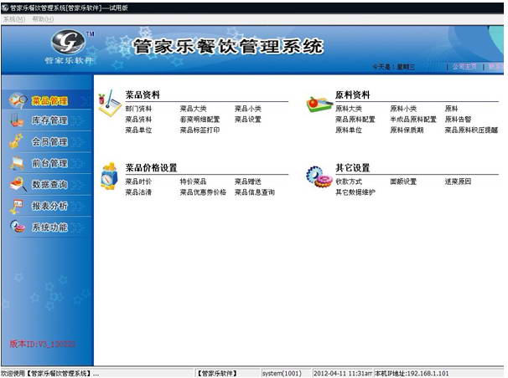Viewport: 508px width, 378px height.
Task: Open 报表分析 in the left sidebar
Action: pyautogui.click(x=49, y=206)
